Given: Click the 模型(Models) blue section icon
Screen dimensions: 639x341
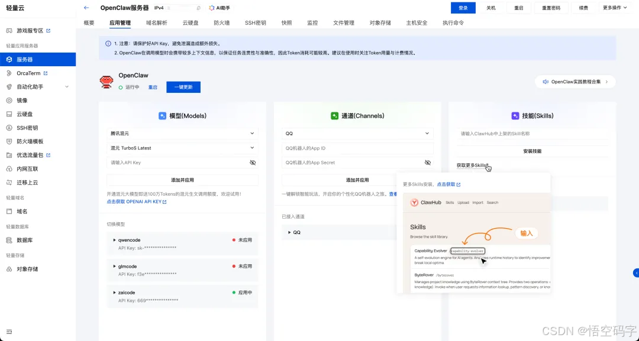Looking at the screenshot, I should 162,116.
